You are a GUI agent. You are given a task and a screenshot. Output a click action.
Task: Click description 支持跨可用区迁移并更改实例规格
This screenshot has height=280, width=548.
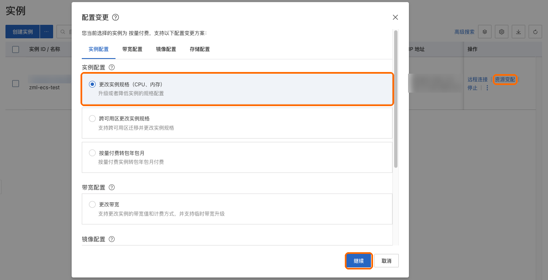point(136,128)
